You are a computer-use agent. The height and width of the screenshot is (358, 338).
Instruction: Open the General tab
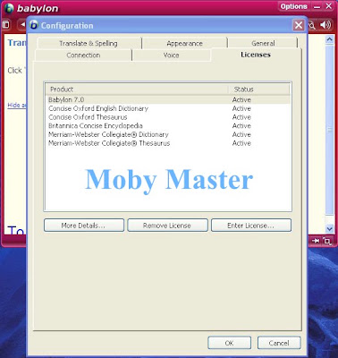tap(263, 43)
